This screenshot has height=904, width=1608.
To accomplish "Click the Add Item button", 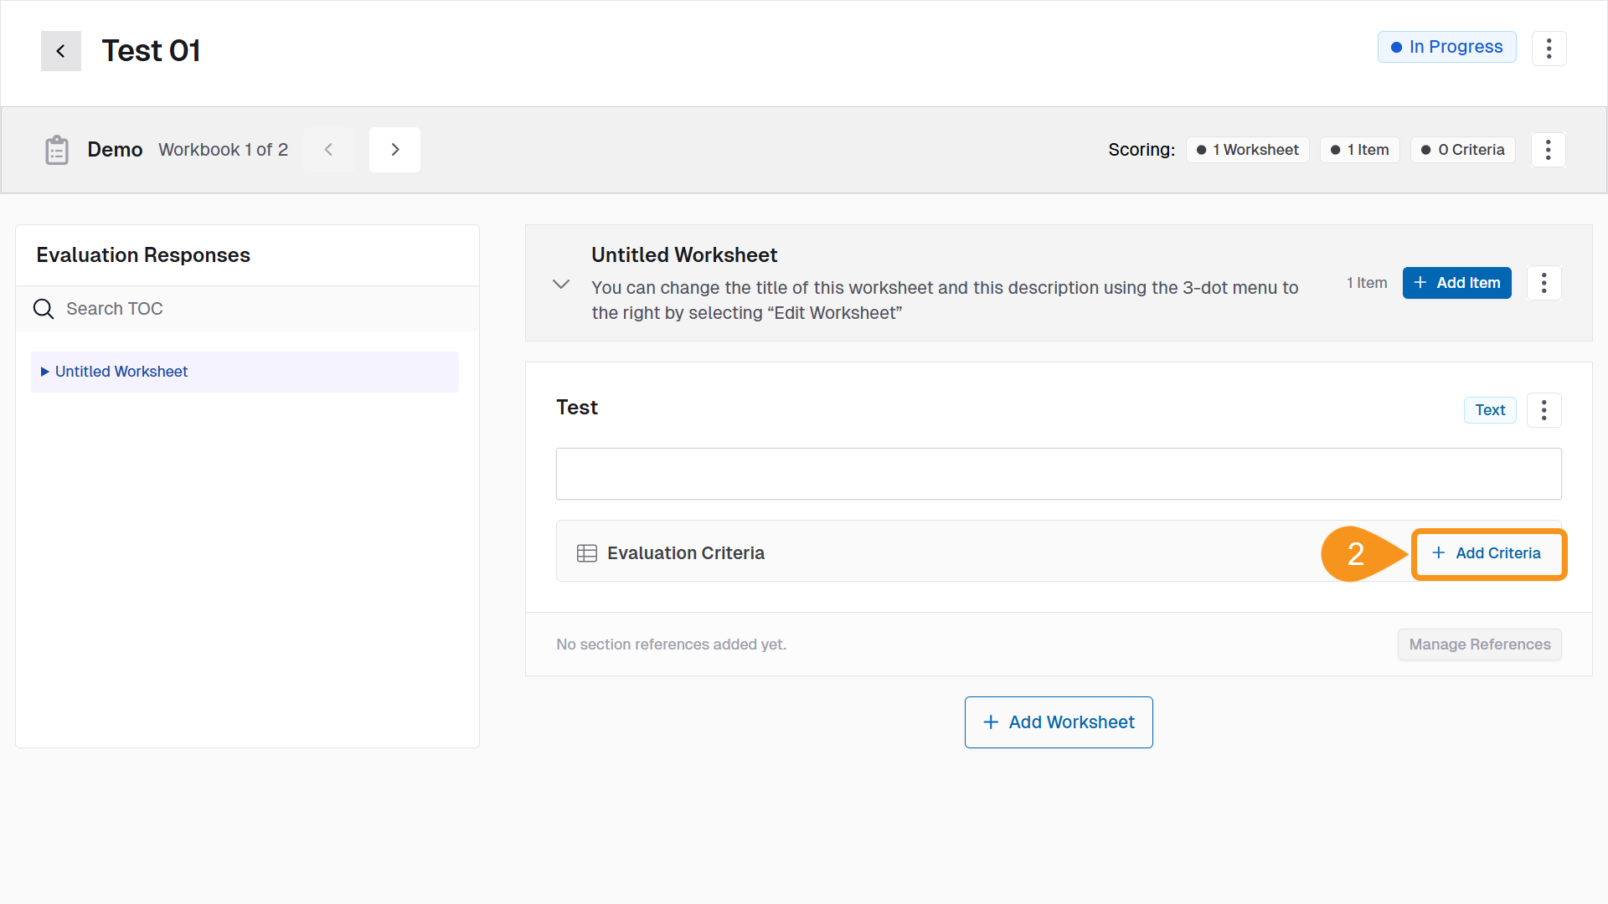I will (x=1456, y=283).
